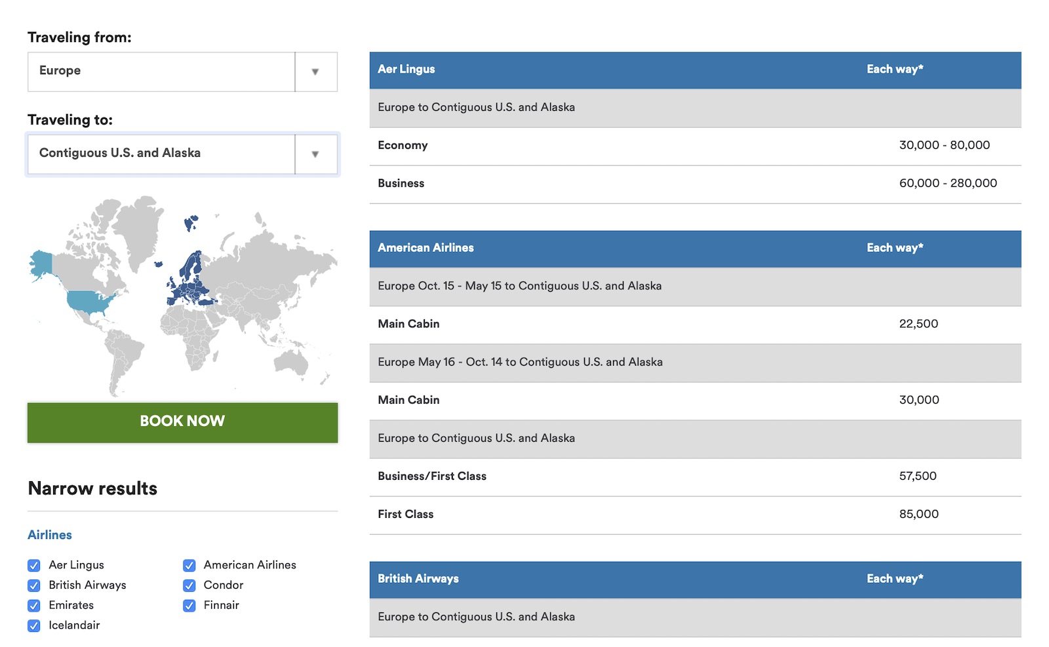Click the Europe May 16 - Oct. 14 route row

[695, 363]
